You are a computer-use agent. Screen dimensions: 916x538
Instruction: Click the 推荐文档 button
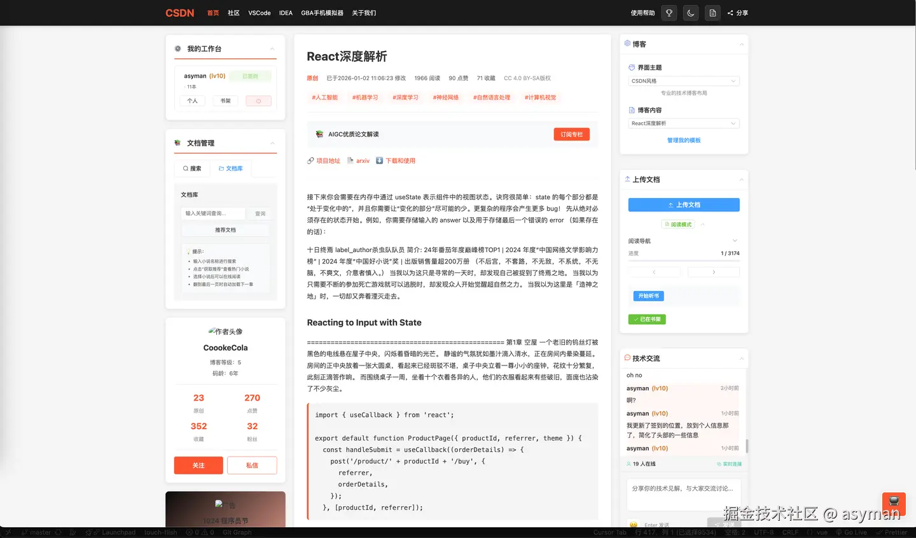point(225,230)
